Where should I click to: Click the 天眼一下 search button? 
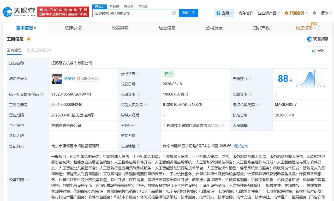coord(188,13)
